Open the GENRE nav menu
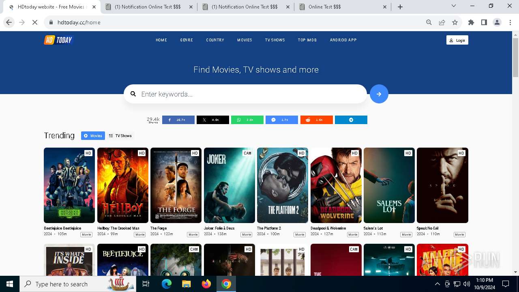 [x=187, y=40]
